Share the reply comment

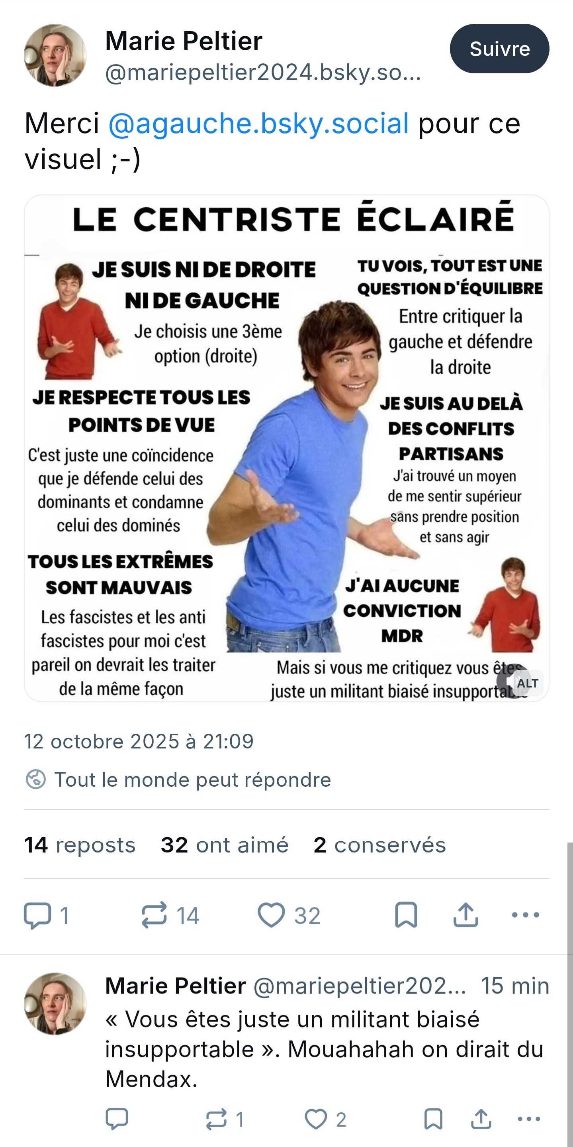click(x=481, y=1119)
